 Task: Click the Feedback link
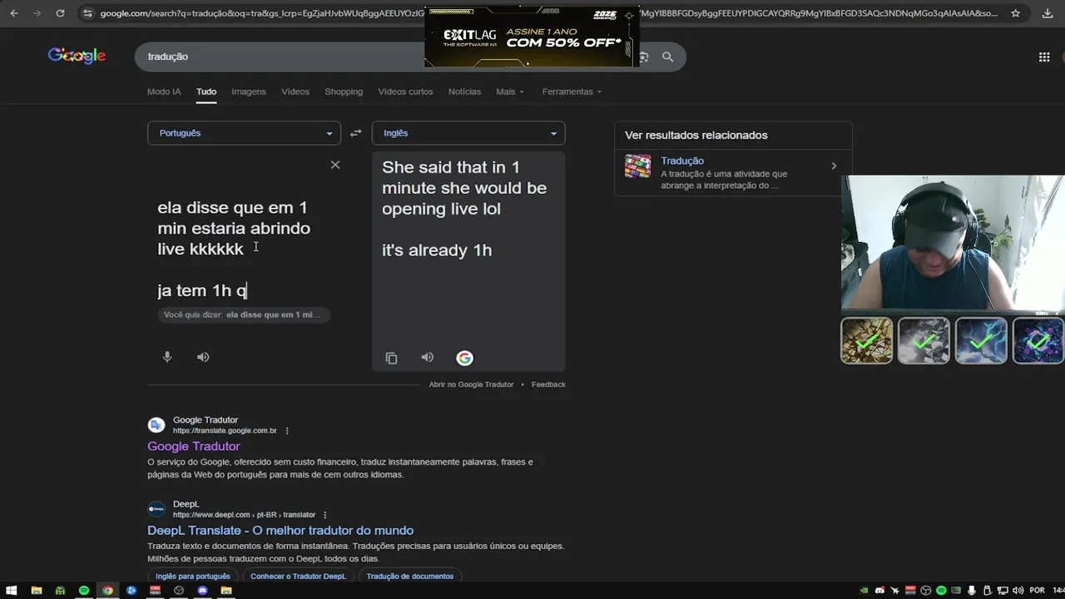[x=548, y=384]
